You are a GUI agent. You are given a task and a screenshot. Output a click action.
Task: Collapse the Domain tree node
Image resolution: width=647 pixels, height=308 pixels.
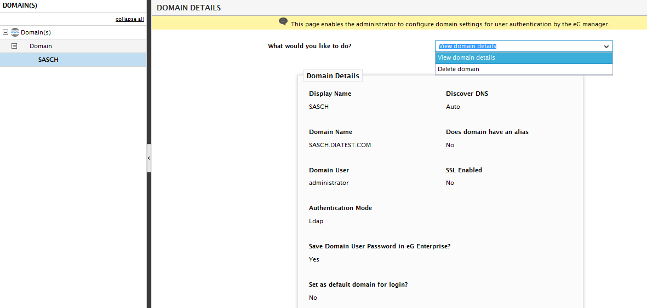click(x=14, y=46)
